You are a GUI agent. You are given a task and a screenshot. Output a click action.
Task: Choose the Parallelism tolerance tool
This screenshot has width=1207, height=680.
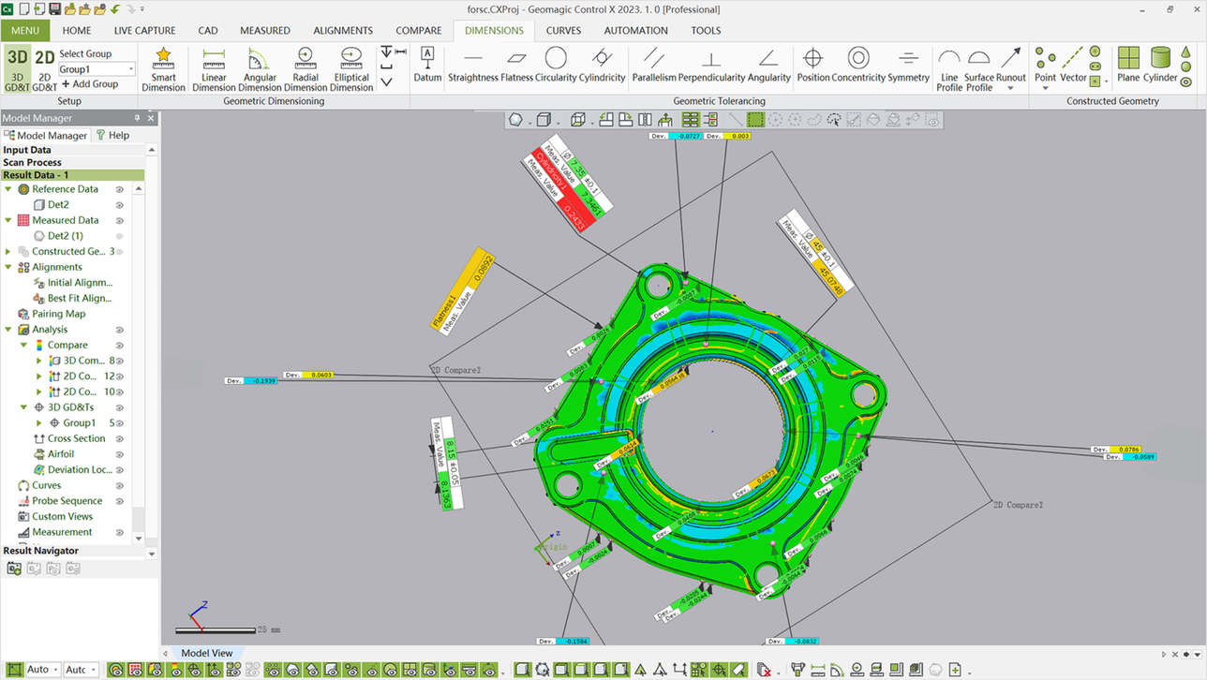coord(654,65)
